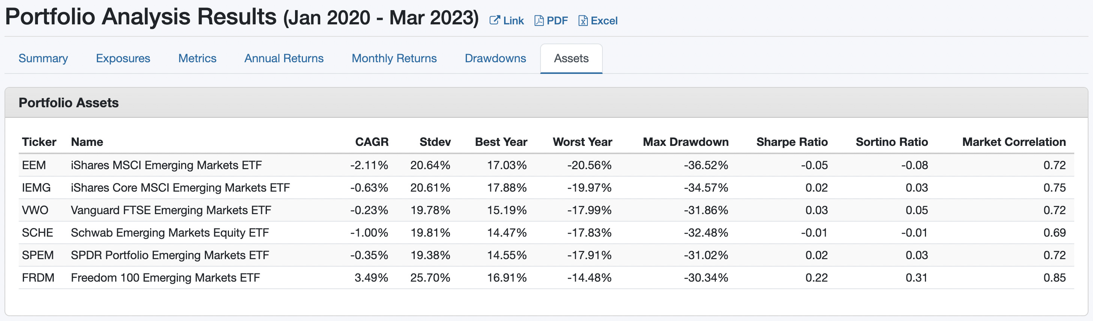Viewport: 1093px width, 321px height.
Task: Click the Name column header
Action: tap(87, 142)
